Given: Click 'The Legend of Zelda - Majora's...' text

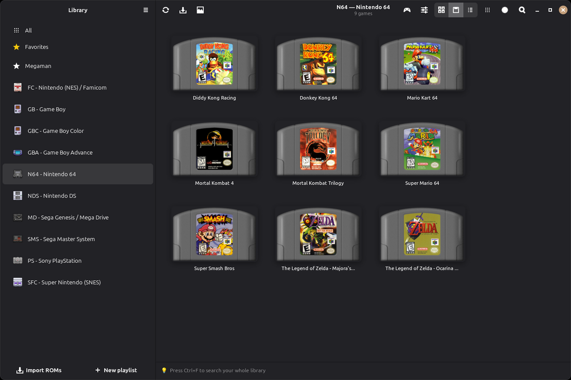Looking at the screenshot, I should click(x=318, y=268).
